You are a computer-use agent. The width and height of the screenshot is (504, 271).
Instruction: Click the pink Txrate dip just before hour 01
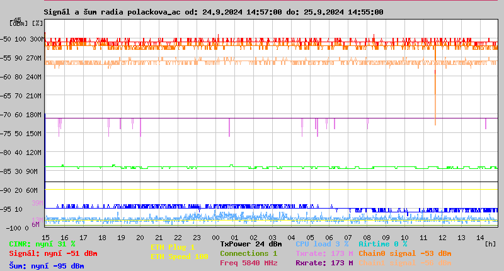(229, 127)
